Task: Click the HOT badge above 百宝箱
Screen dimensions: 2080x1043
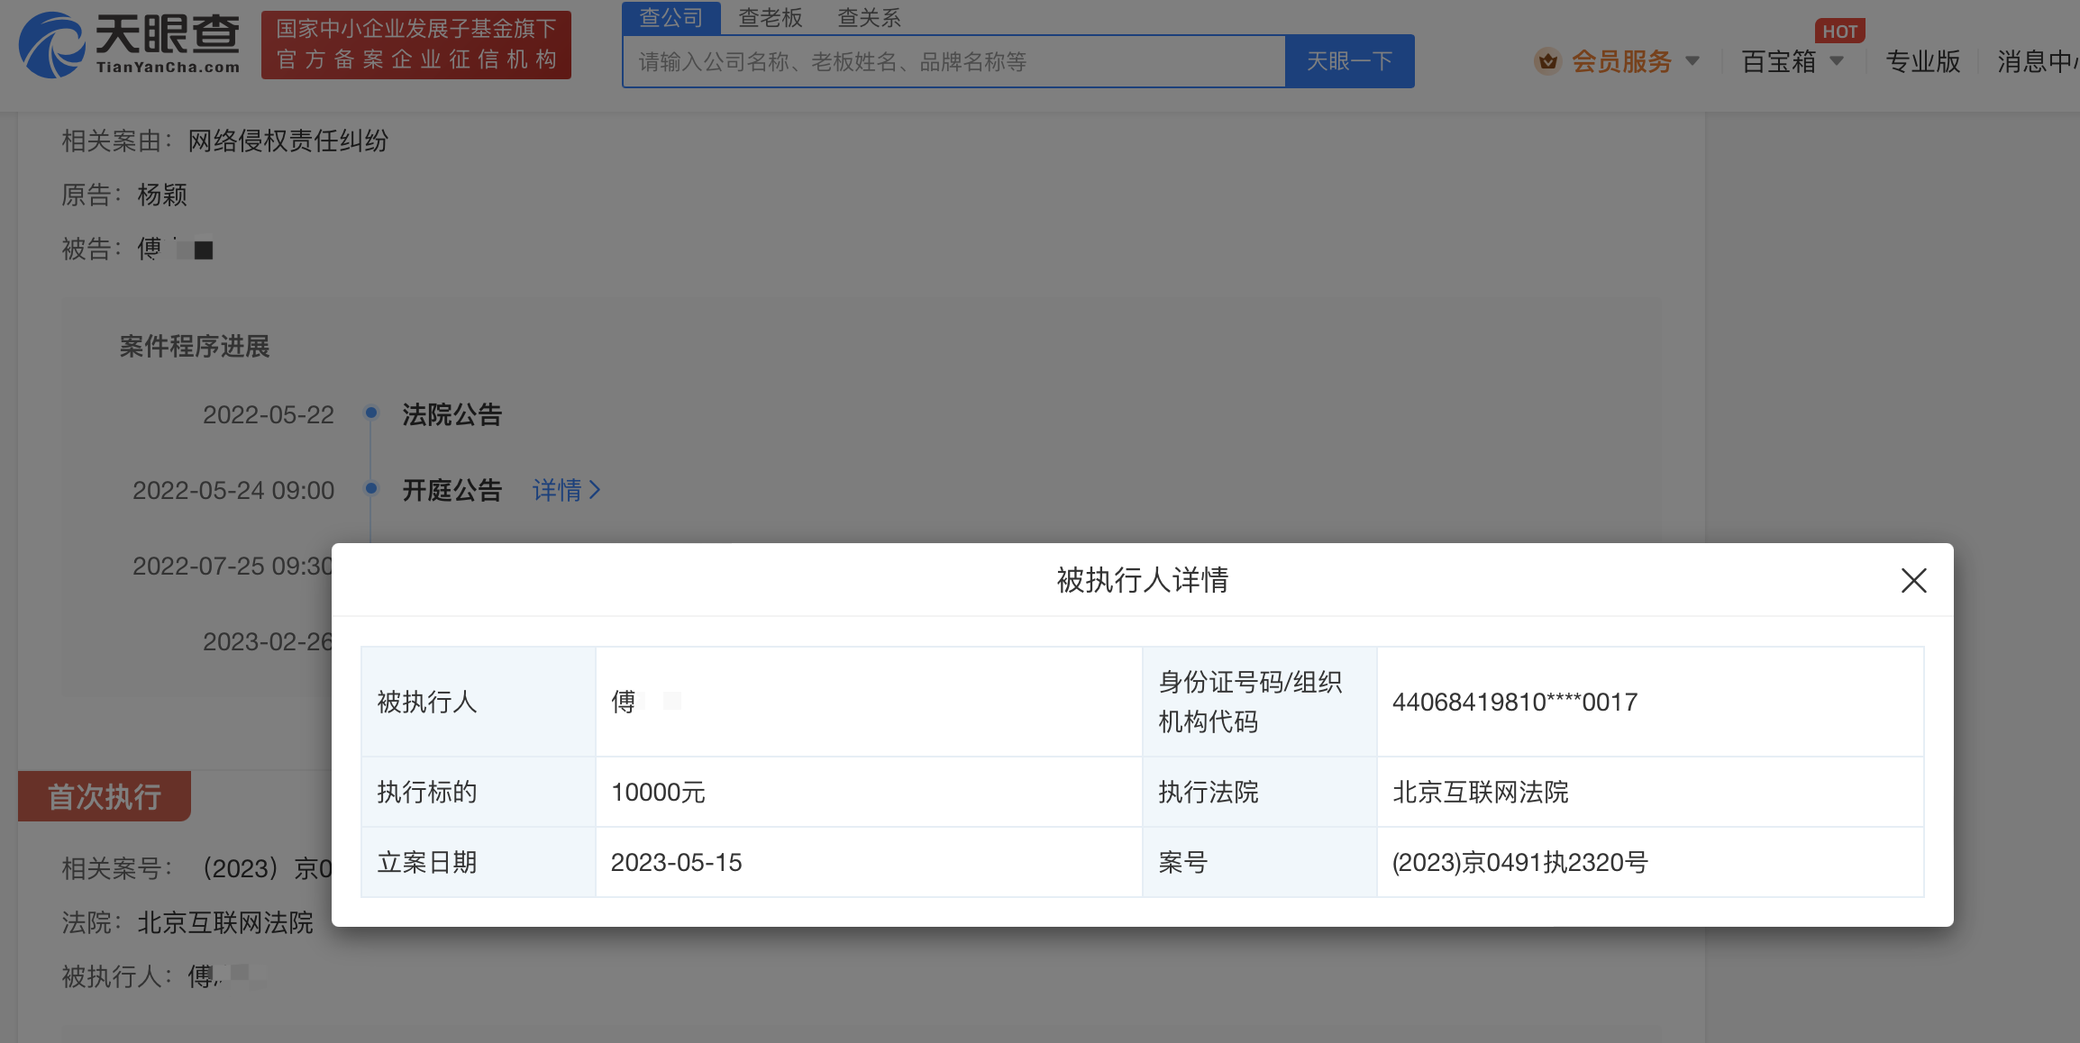Action: coord(1839,32)
